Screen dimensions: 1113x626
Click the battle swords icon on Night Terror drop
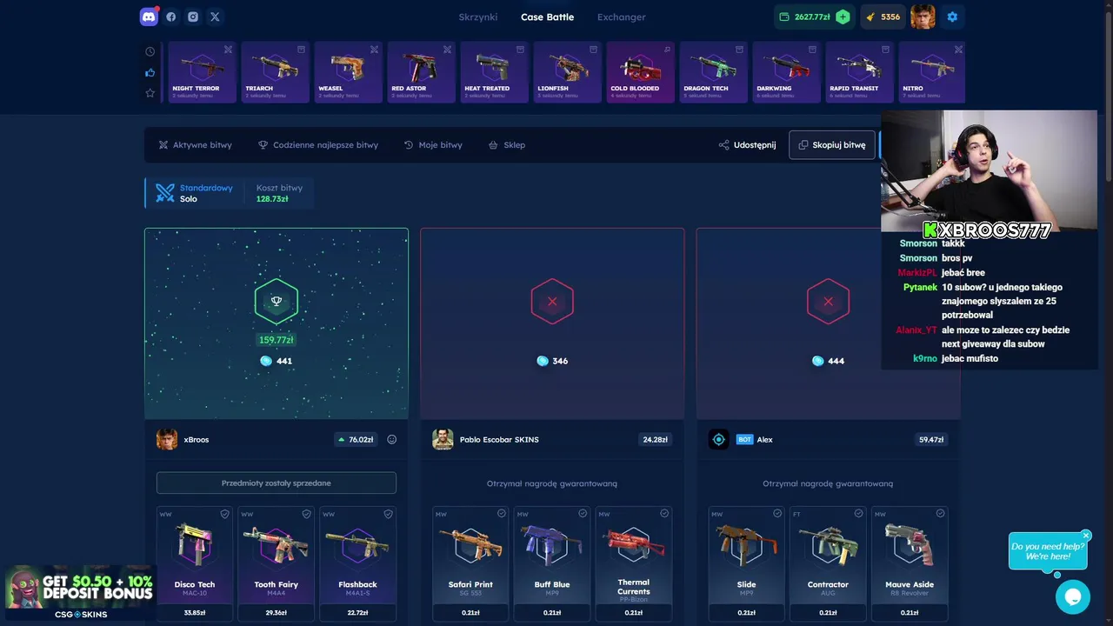coord(228,50)
